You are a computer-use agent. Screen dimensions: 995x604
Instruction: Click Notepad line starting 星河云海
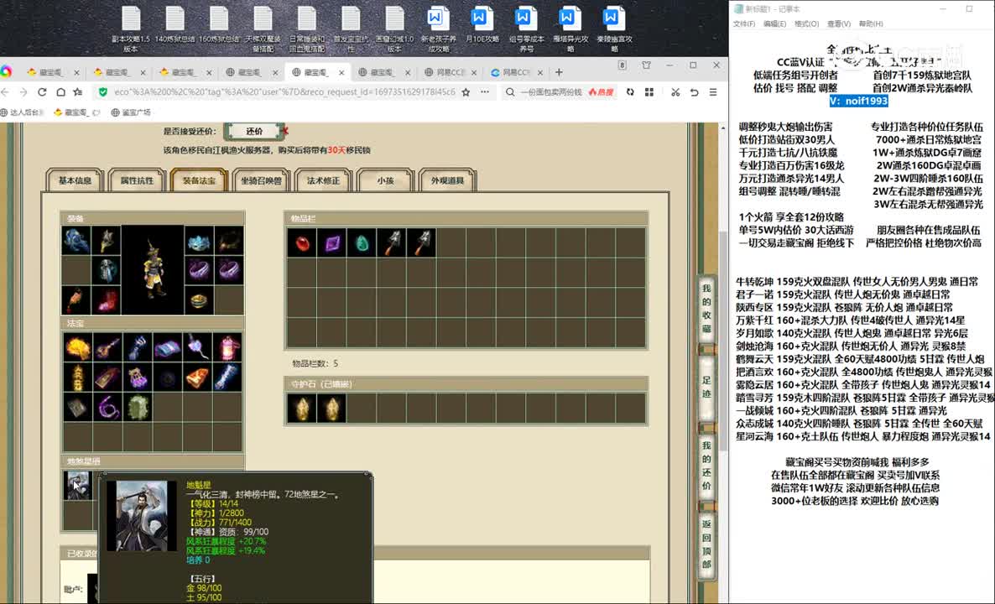point(863,436)
